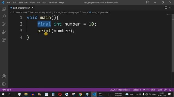
Task: Open Customize Layout icon in title bar
Action: pyautogui.click(x=147, y=2)
